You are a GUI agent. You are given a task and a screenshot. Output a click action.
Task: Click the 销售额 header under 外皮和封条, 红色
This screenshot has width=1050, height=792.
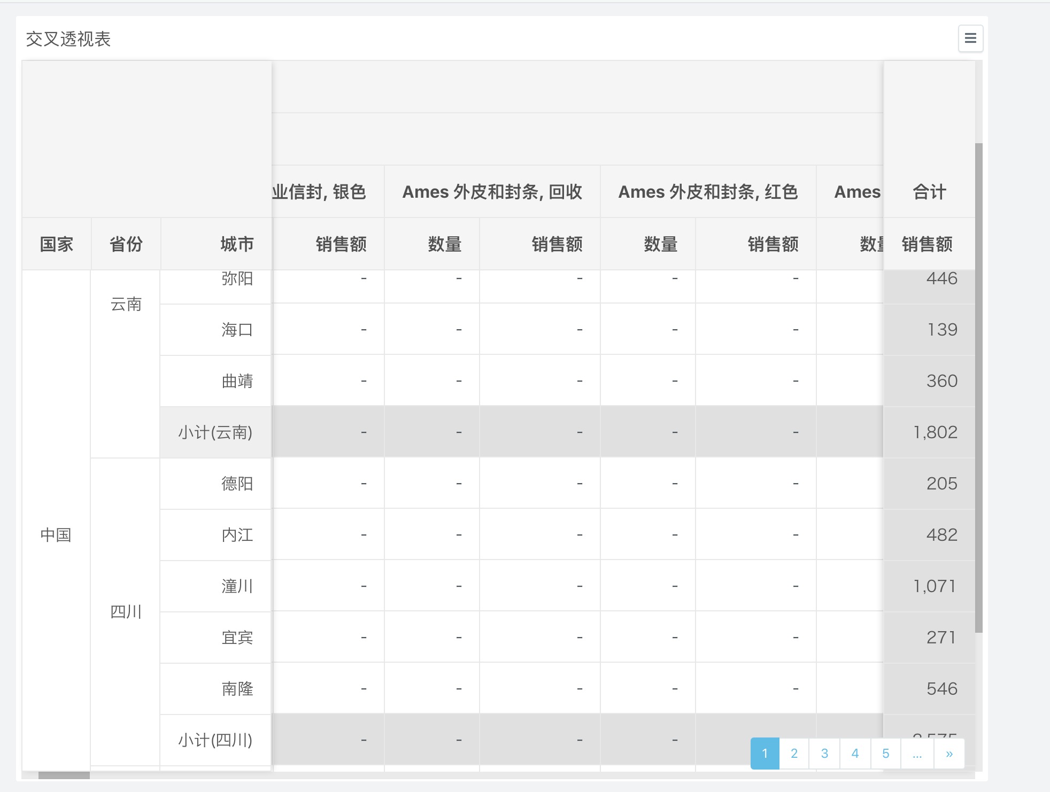point(756,244)
